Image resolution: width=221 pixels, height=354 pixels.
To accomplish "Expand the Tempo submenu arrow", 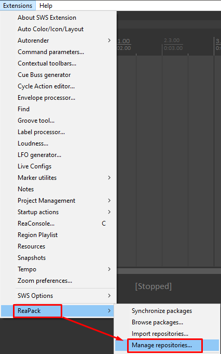I will (109, 269).
